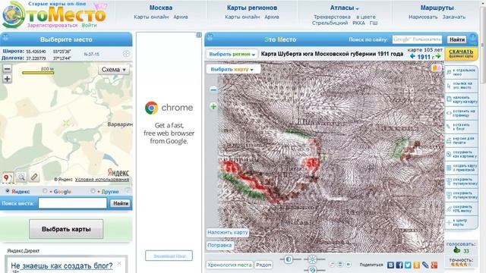Select the ruler measuring tool

click(x=34, y=177)
